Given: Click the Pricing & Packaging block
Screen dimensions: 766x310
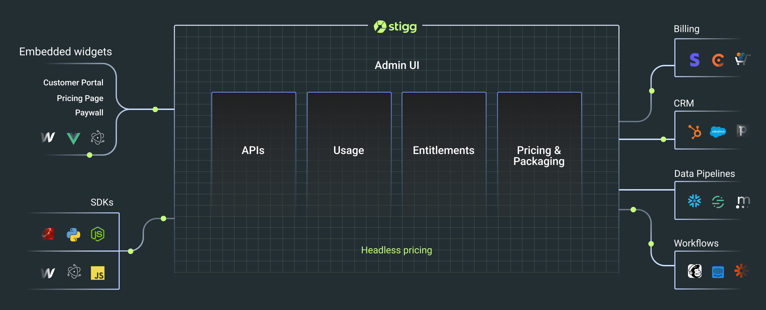Looking at the screenshot, I should point(539,155).
